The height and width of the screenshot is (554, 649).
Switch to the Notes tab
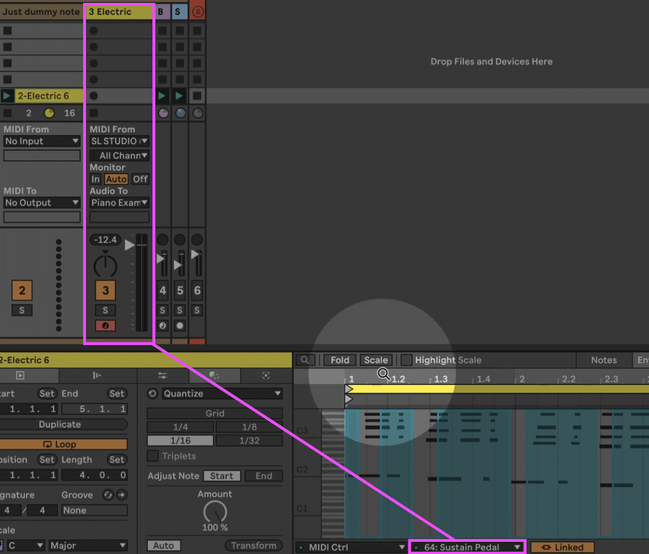[604, 360]
